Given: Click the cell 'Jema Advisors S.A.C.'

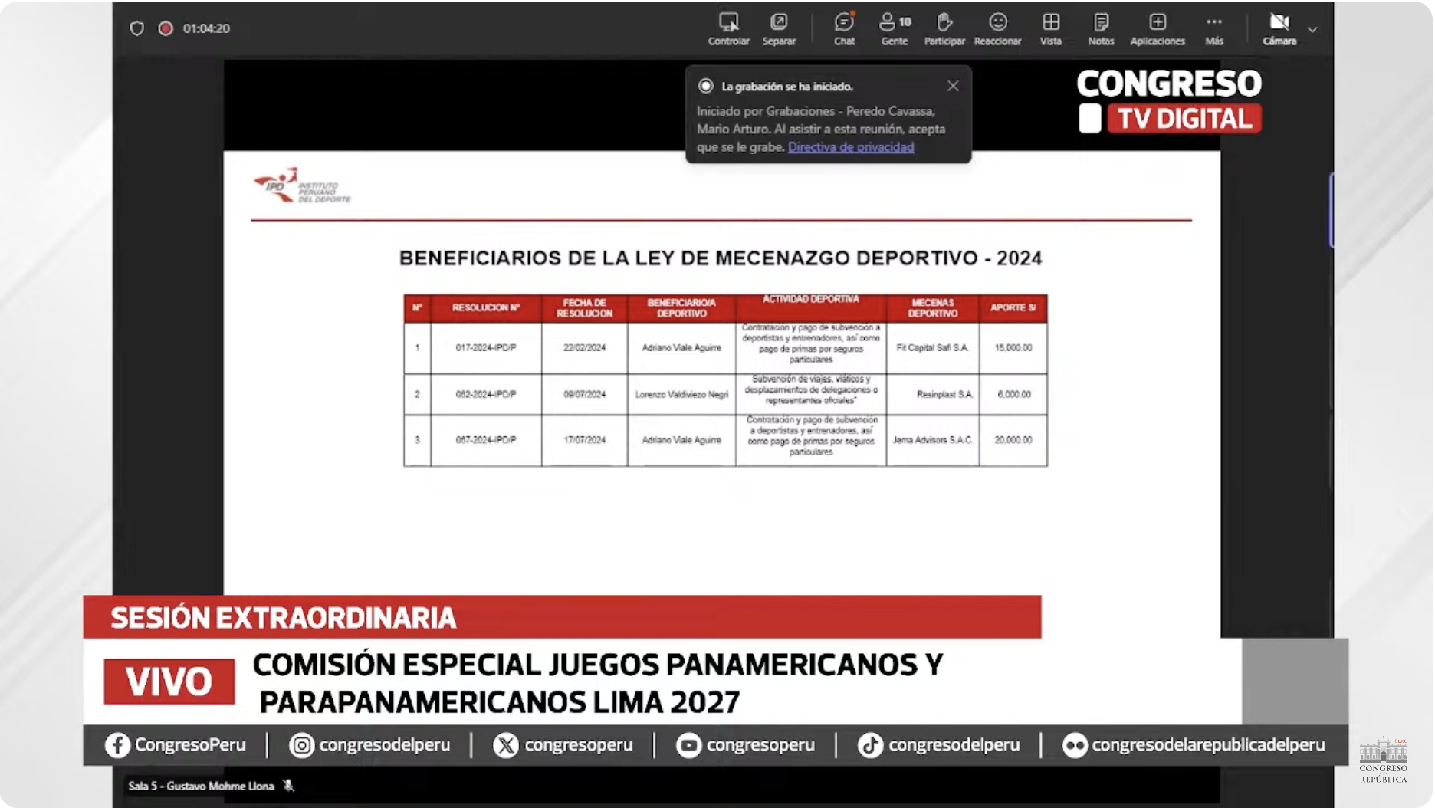Looking at the screenshot, I should pos(933,440).
